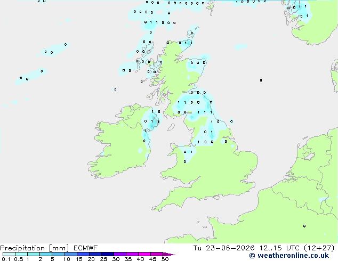Click the '25' legend scale label

[103, 259]
